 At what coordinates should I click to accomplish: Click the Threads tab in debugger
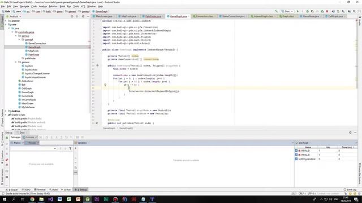click(32, 143)
